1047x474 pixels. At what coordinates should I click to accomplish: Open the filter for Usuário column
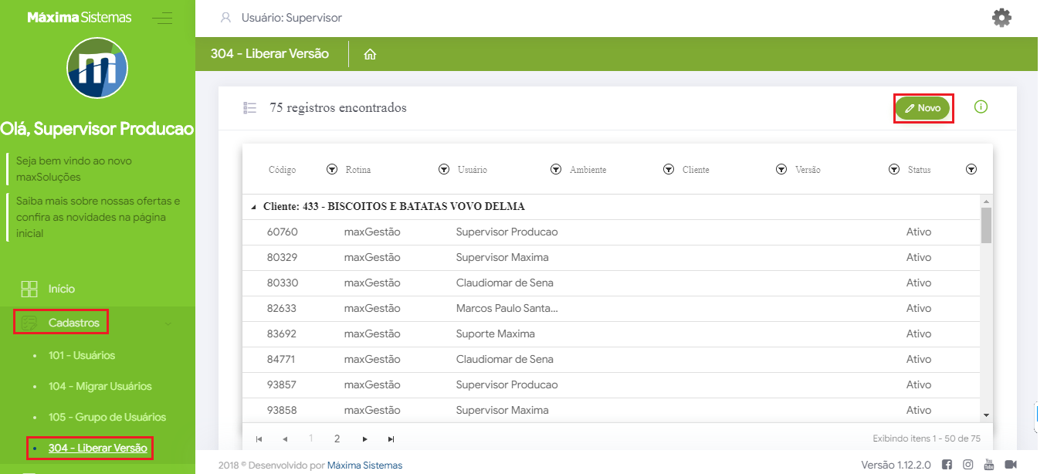(555, 170)
